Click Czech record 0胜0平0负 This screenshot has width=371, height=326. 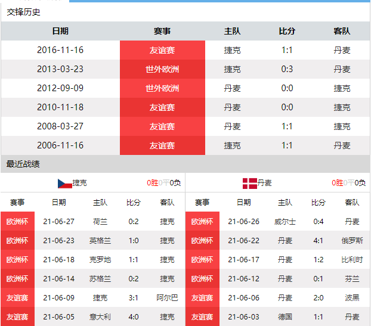pos(164,183)
